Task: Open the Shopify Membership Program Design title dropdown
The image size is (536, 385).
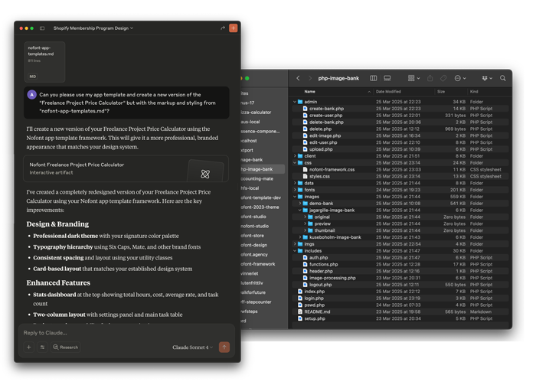Action: point(93,28)
